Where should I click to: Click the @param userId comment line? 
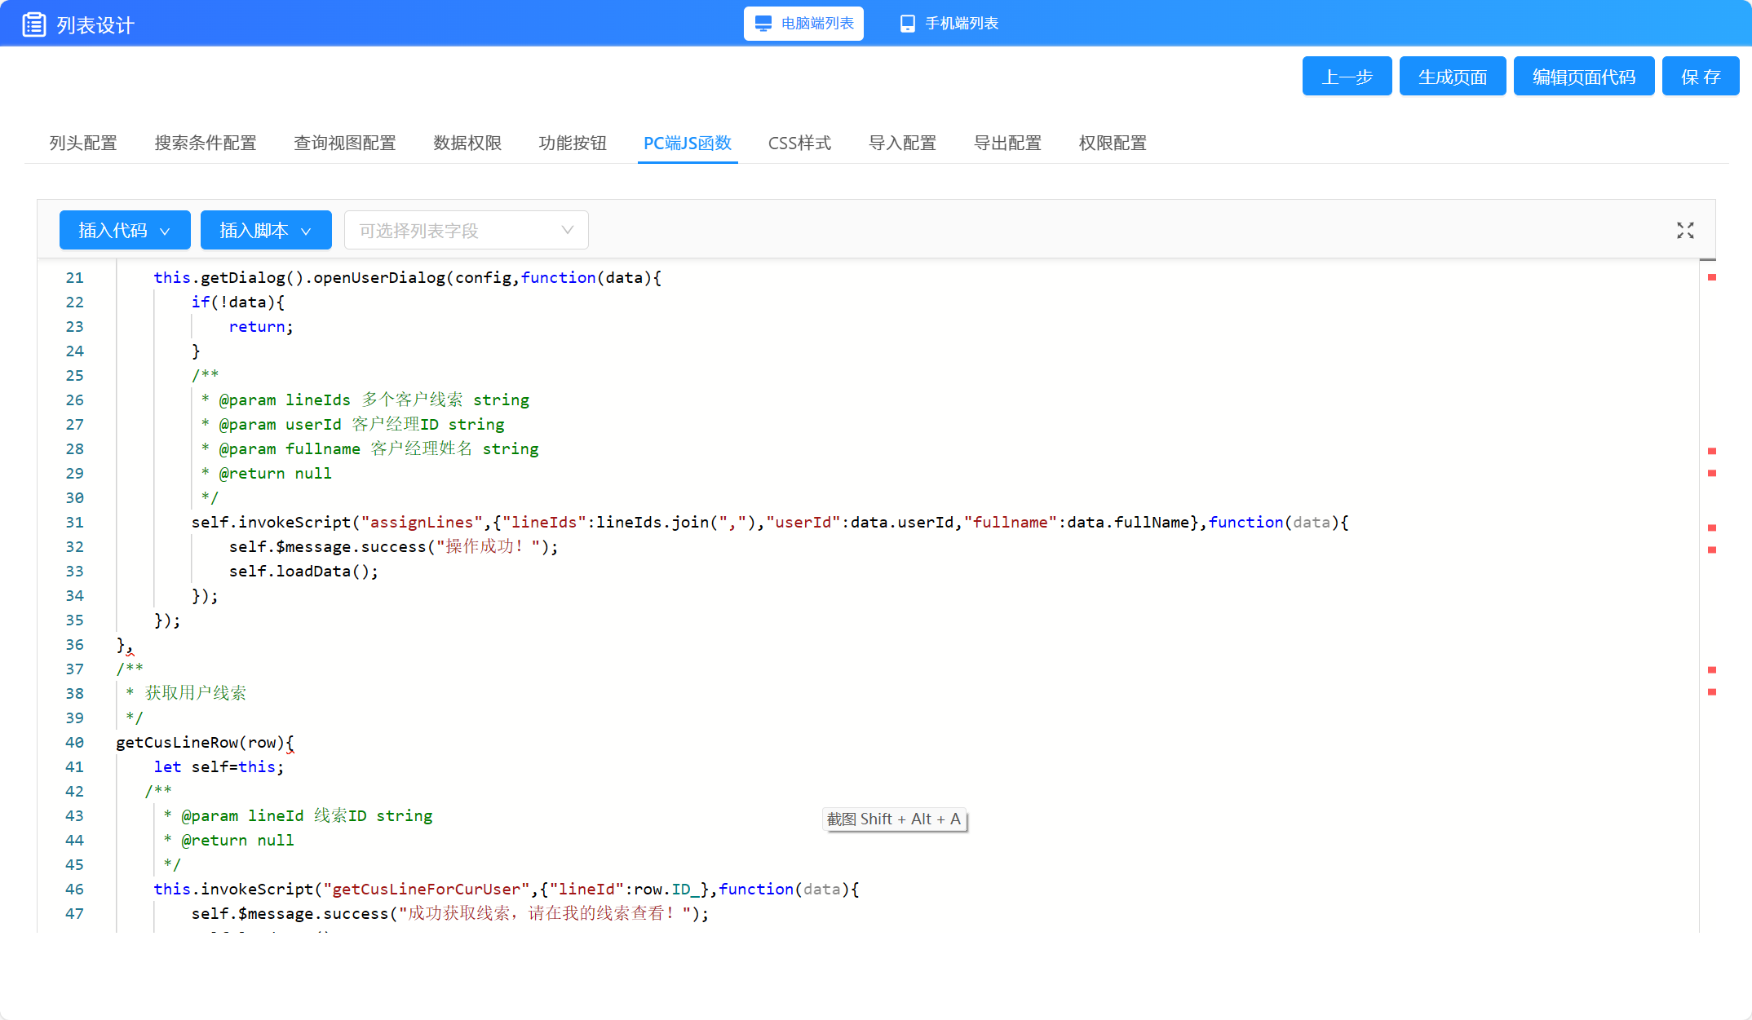[x=352, y=425]
